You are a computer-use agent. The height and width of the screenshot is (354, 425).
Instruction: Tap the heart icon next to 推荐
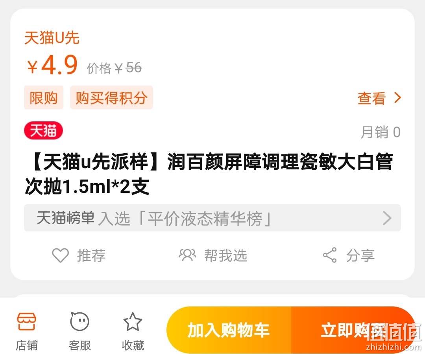[x=61, y=255]
